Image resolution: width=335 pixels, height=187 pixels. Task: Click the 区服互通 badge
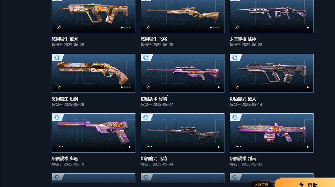261,184
